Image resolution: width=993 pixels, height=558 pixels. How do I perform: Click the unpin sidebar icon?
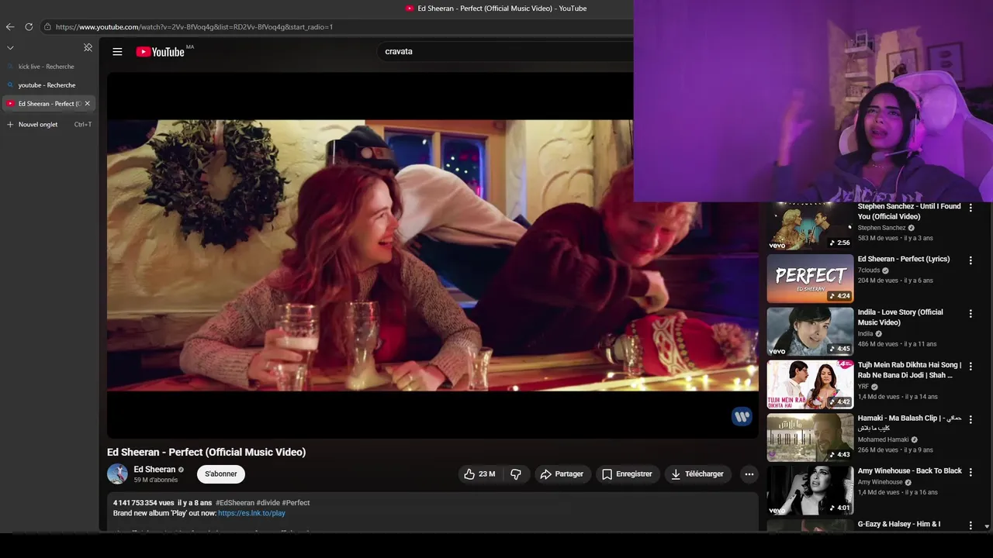[88, 47]
